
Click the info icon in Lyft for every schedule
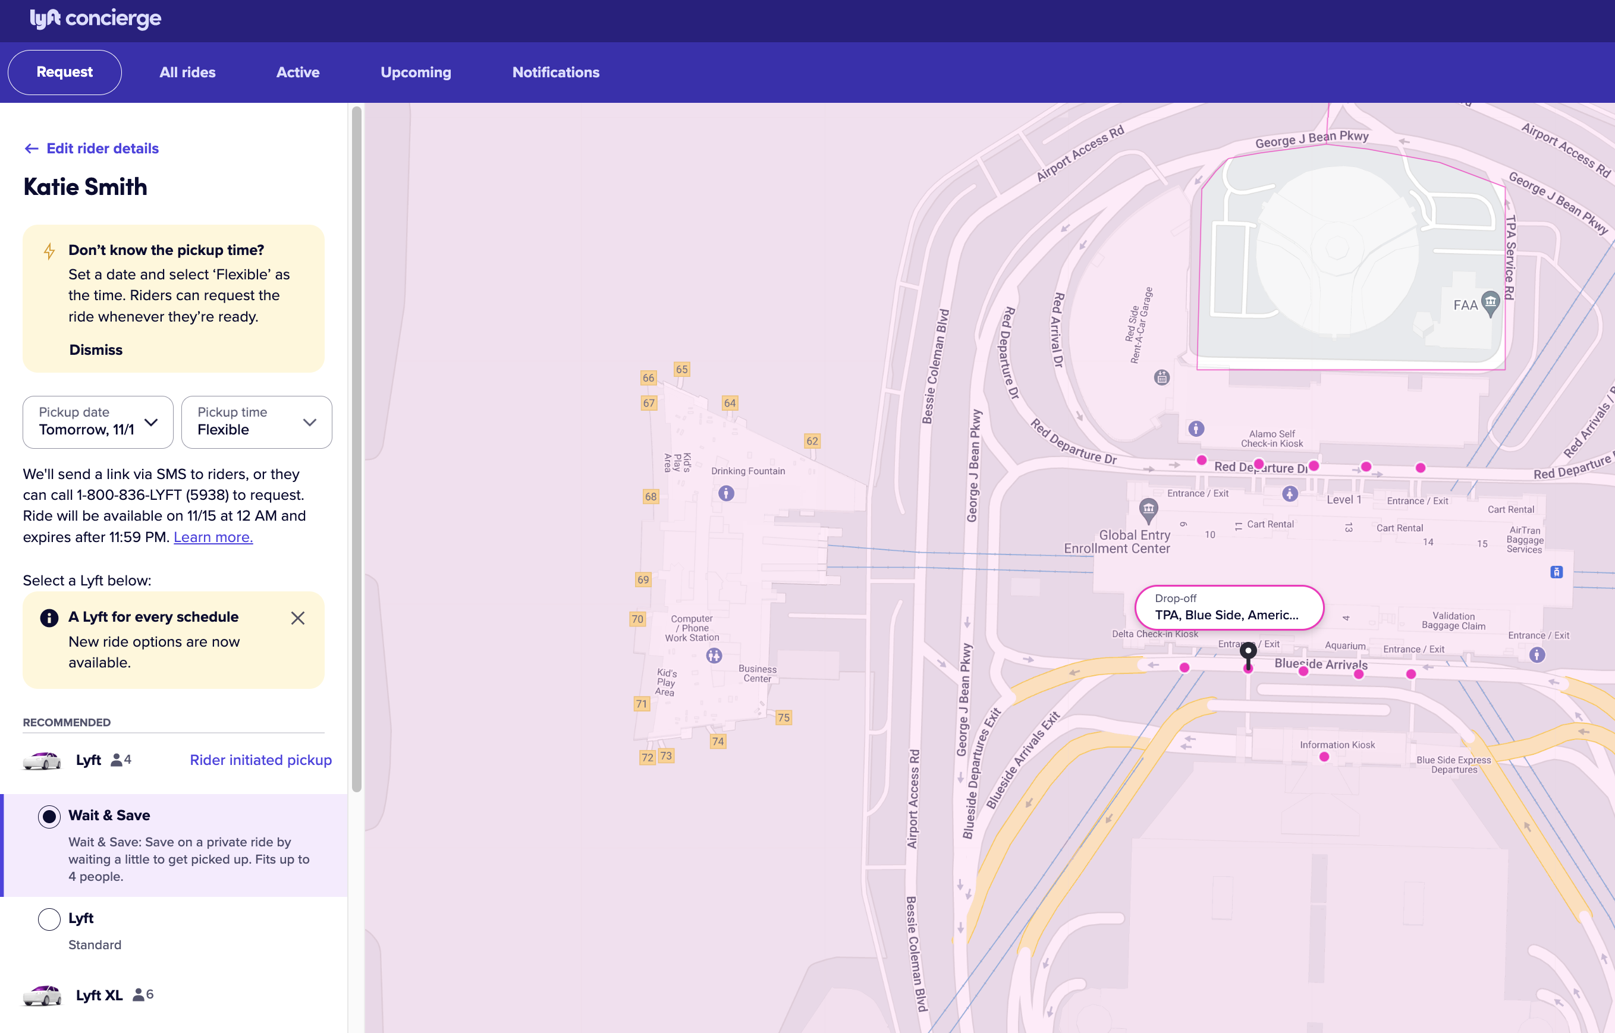coord(49,618)
